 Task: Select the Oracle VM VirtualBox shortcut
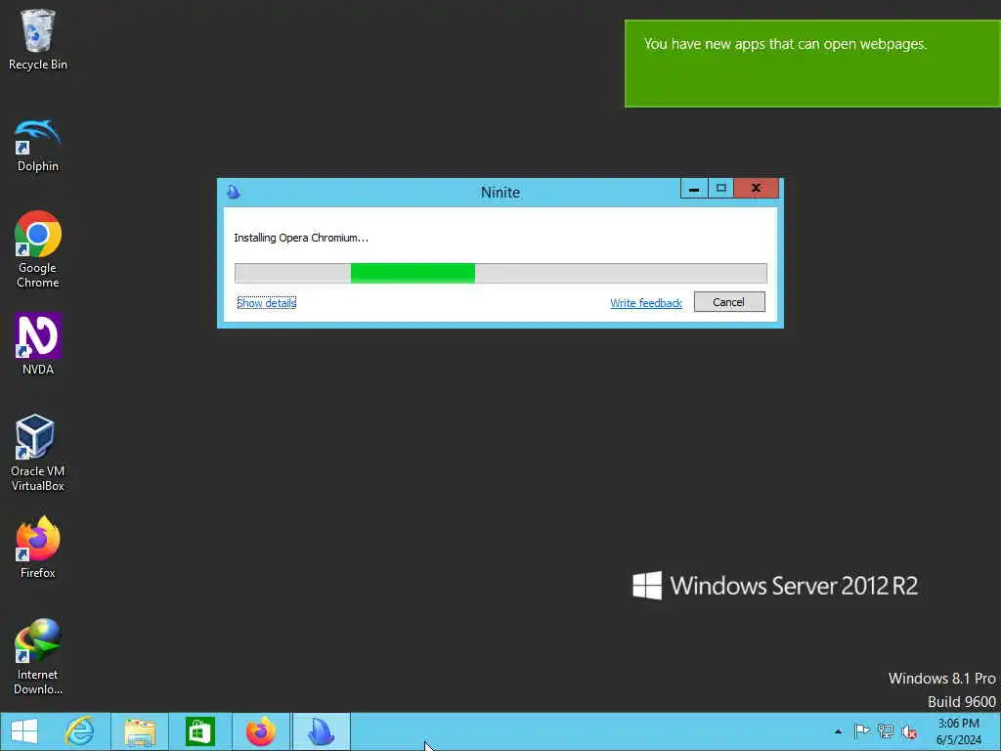(x=38, y=453)
